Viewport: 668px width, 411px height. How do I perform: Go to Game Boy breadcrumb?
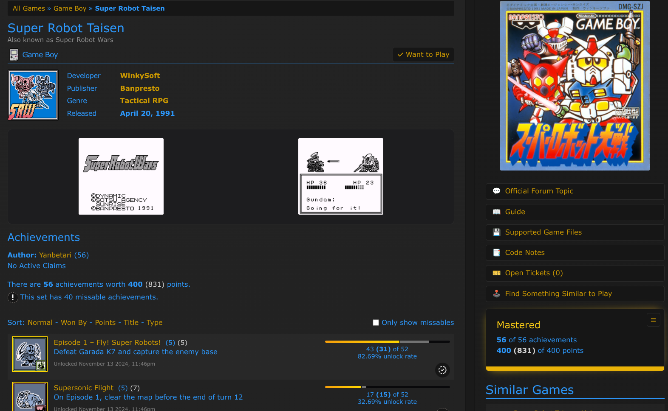click(x=70, y=8)
